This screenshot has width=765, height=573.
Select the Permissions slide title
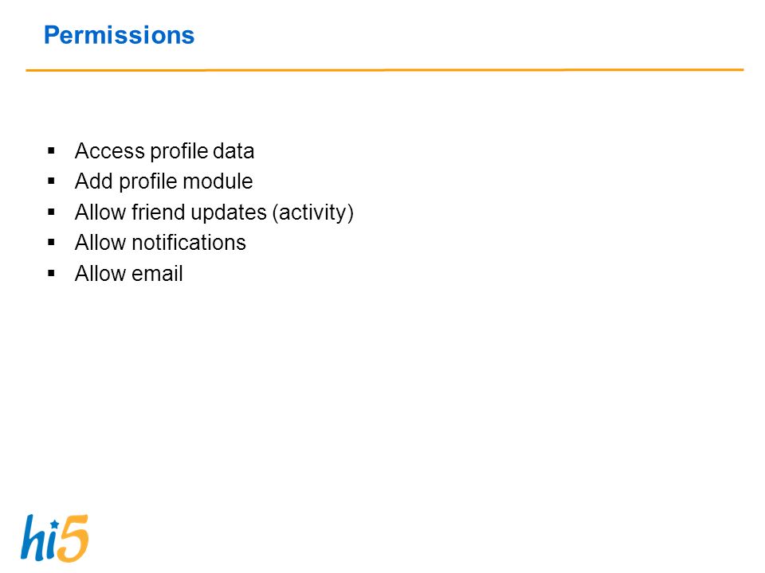[x=119, y=35]
